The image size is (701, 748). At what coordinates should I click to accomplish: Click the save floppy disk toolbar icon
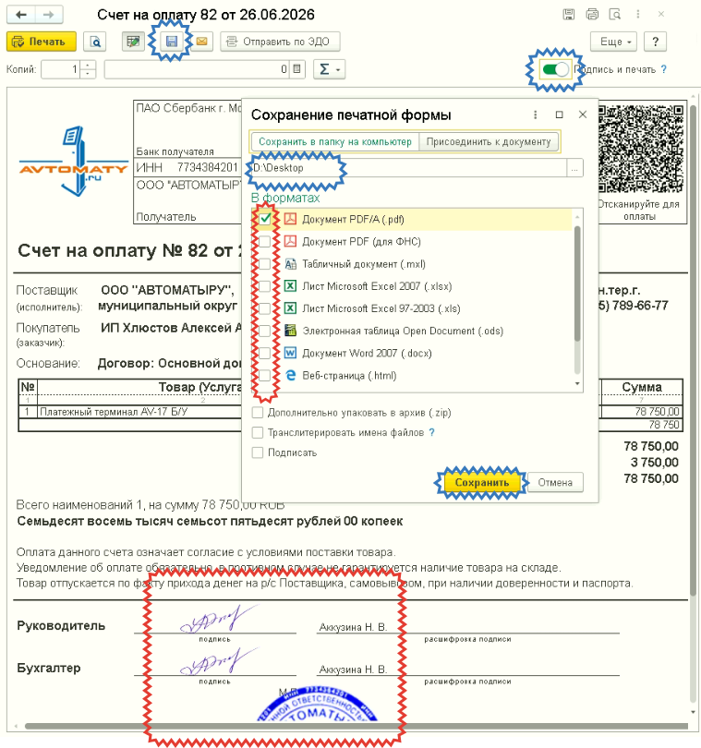coord(171,42)
